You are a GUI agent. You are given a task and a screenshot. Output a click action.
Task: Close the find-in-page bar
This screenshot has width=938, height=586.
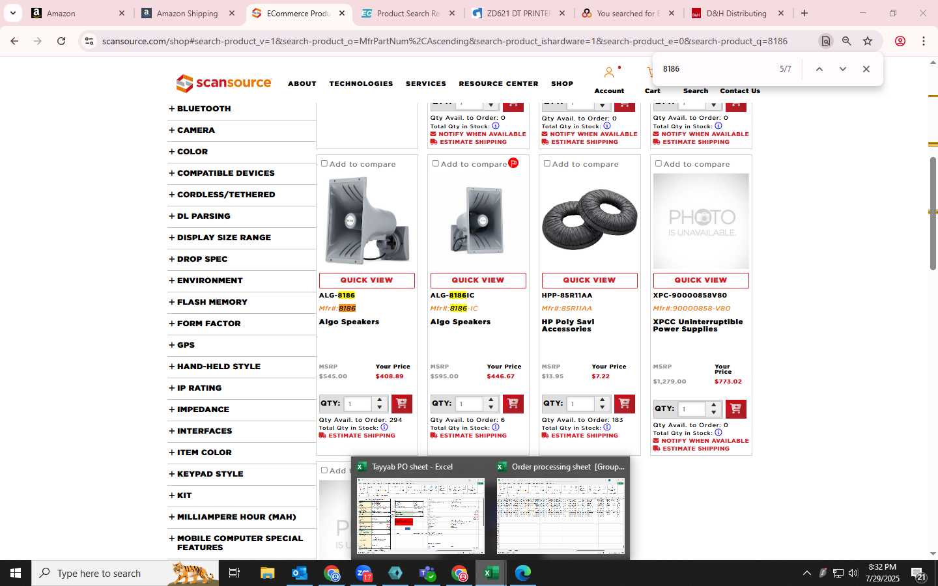pos(866,69)
